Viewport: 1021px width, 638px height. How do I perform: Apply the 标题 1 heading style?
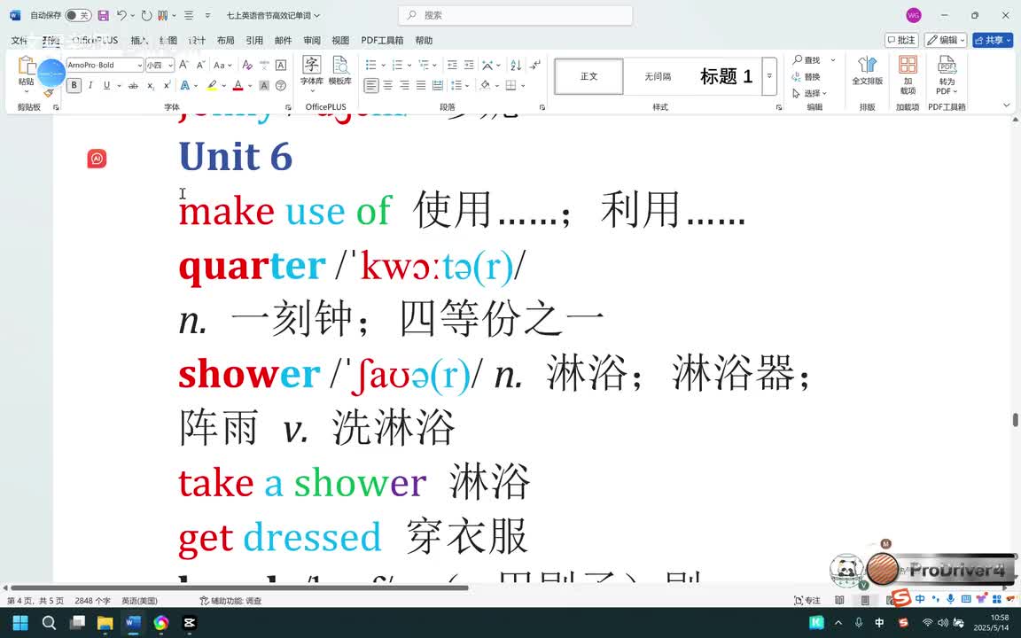click(725, 76)
